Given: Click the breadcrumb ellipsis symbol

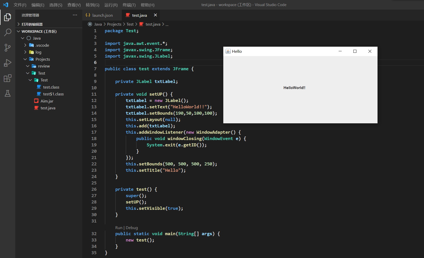Looking at the screenshot, I should click(167, 24).
